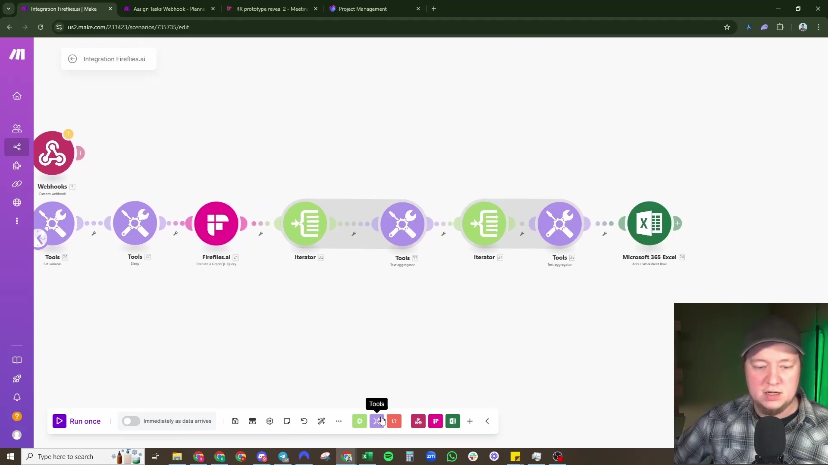Open Templates puzzle icon in the sidebar

click(17, 166)
